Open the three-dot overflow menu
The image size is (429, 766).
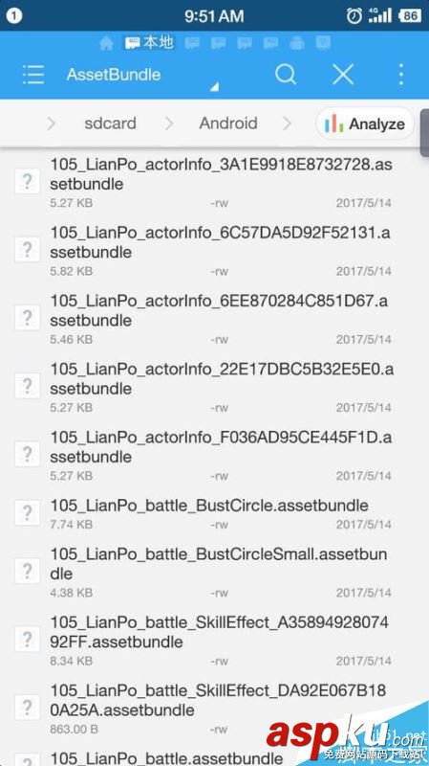coord(400,75)
